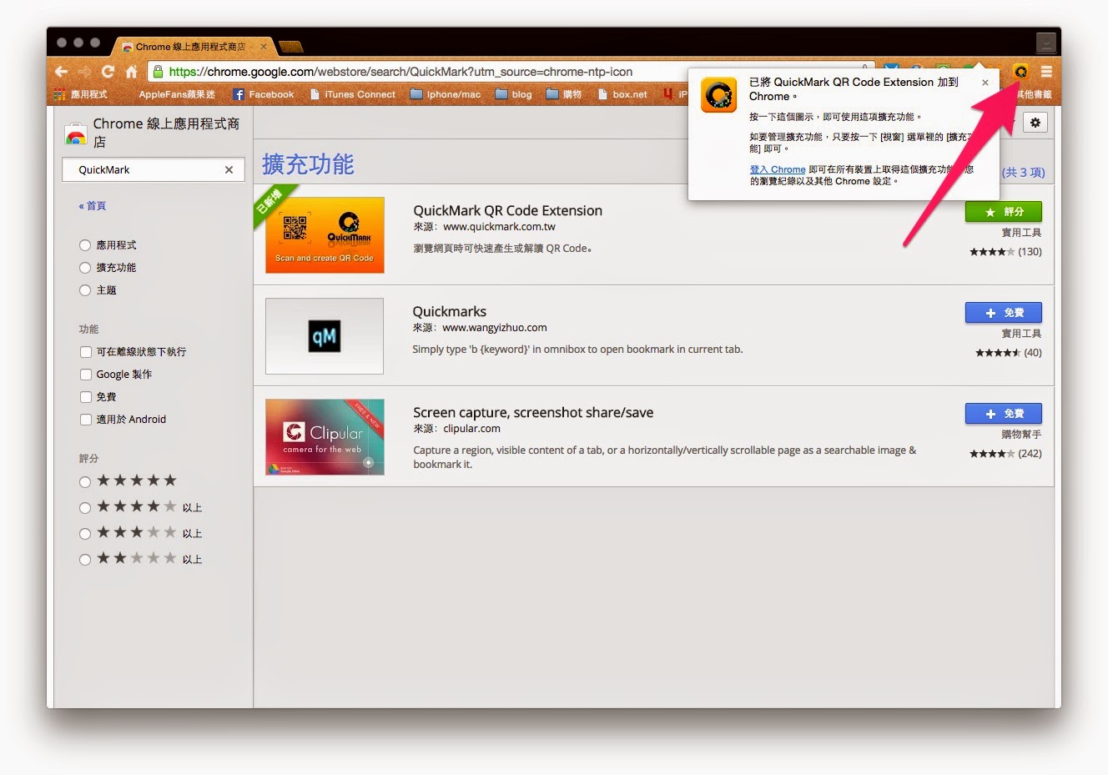
Task: Open a new tab button
Action: click(290, 47)
